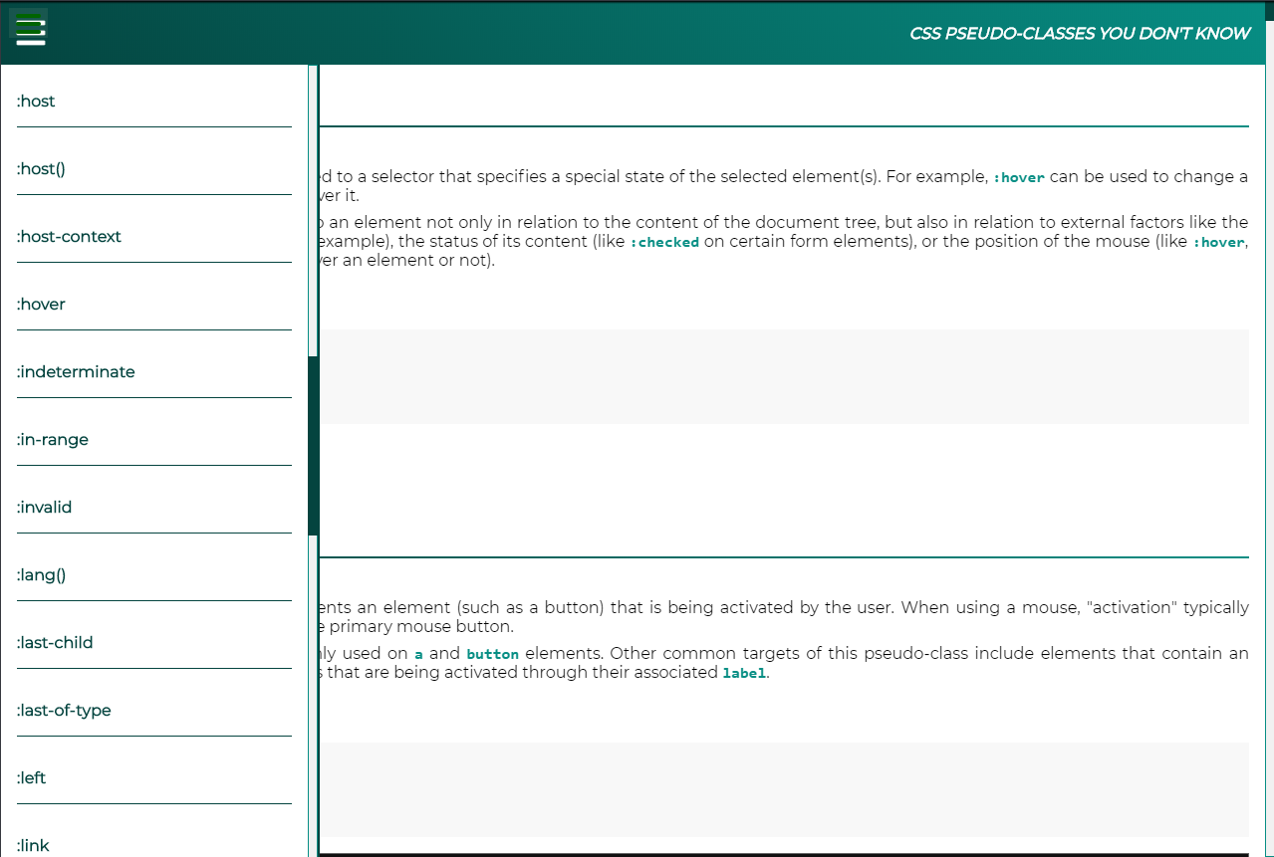The image size is (1274, 857).
Task: Select :left from the pseudo-class list
Action: 31,777
